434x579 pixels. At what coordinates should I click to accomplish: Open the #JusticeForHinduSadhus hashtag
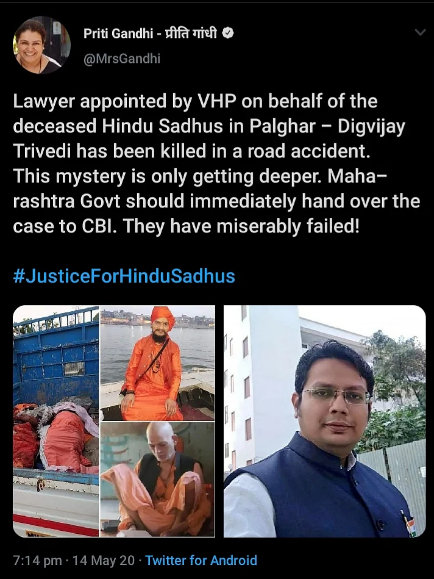tap(124, 276)
